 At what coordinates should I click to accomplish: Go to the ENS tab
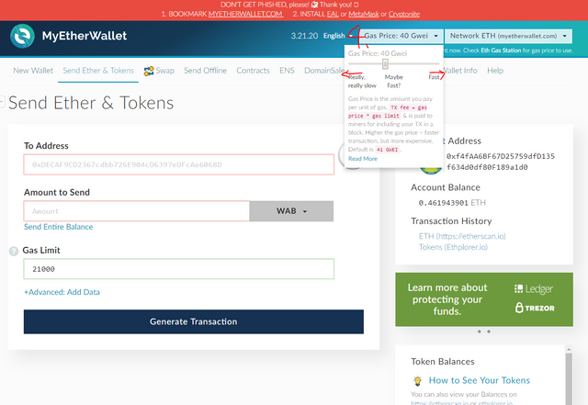[x=287, y=71]
